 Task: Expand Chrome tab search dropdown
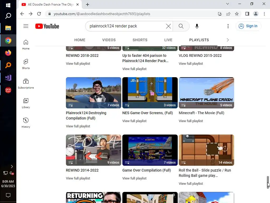(228, 4)
